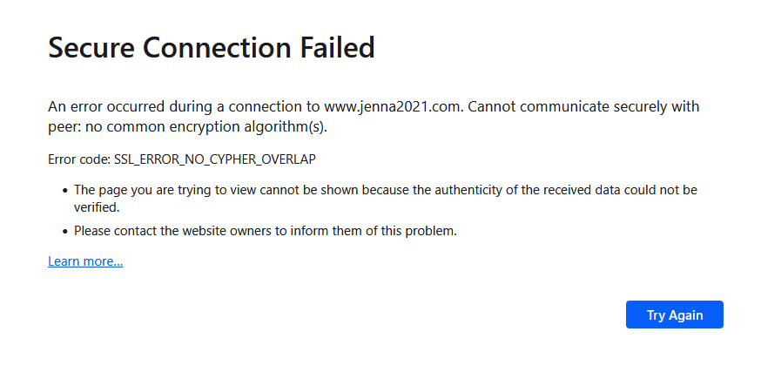Click the www.jenna2021.com address text
This screenshot has height=379, width=781.
pyautogui.click(x=391, y=107)
